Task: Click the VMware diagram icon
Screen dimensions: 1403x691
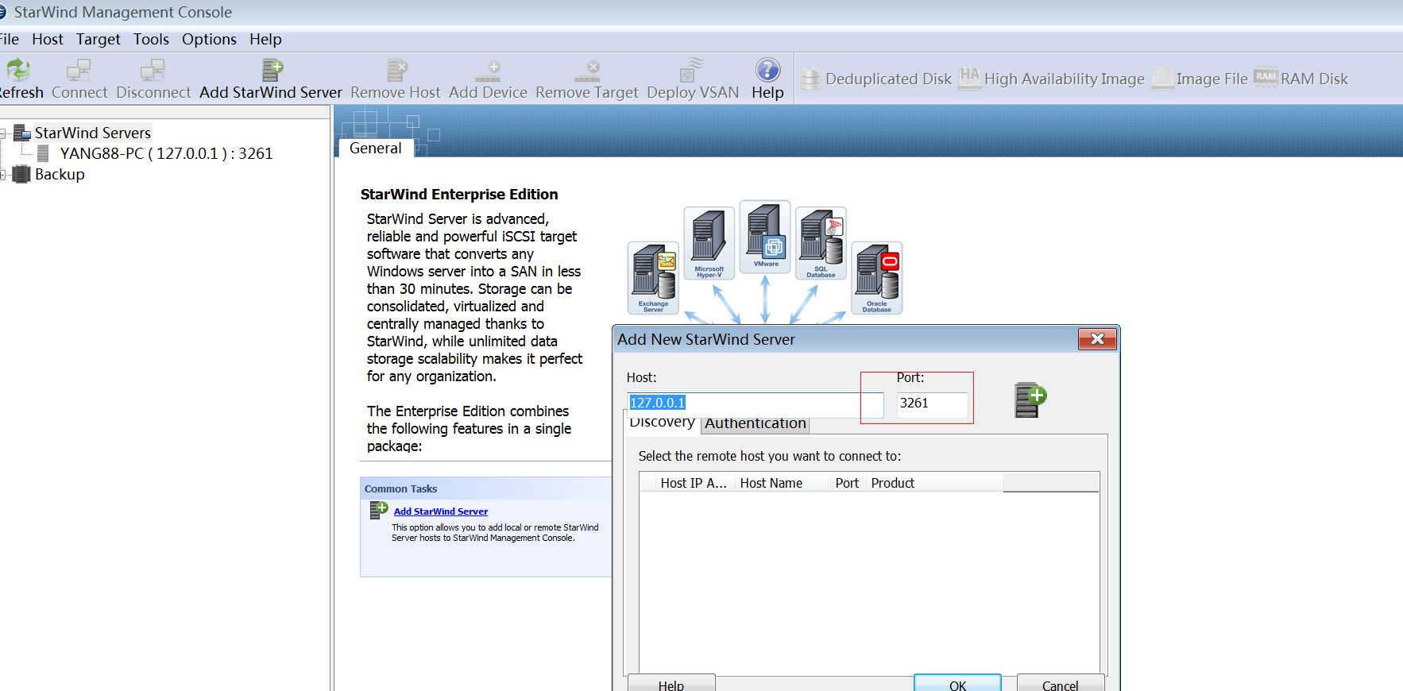Action: click(765, 236)
